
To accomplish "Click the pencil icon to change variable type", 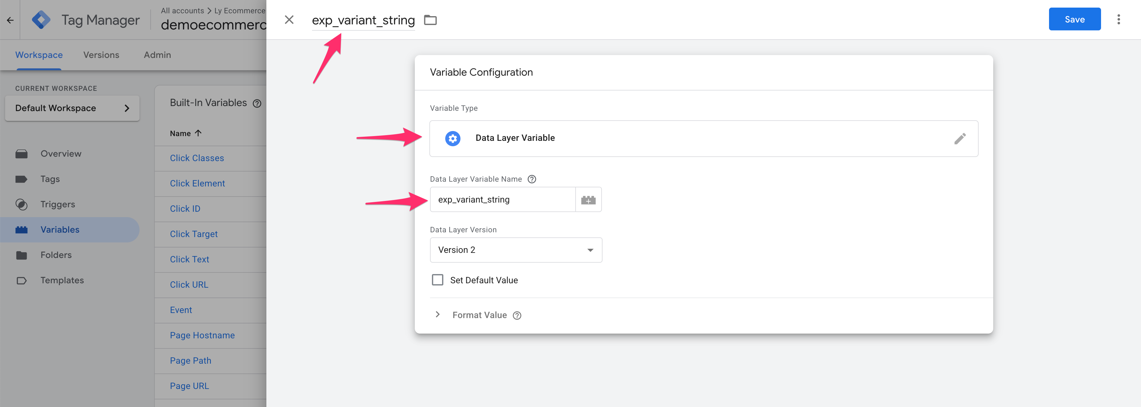I will [960, 138].
